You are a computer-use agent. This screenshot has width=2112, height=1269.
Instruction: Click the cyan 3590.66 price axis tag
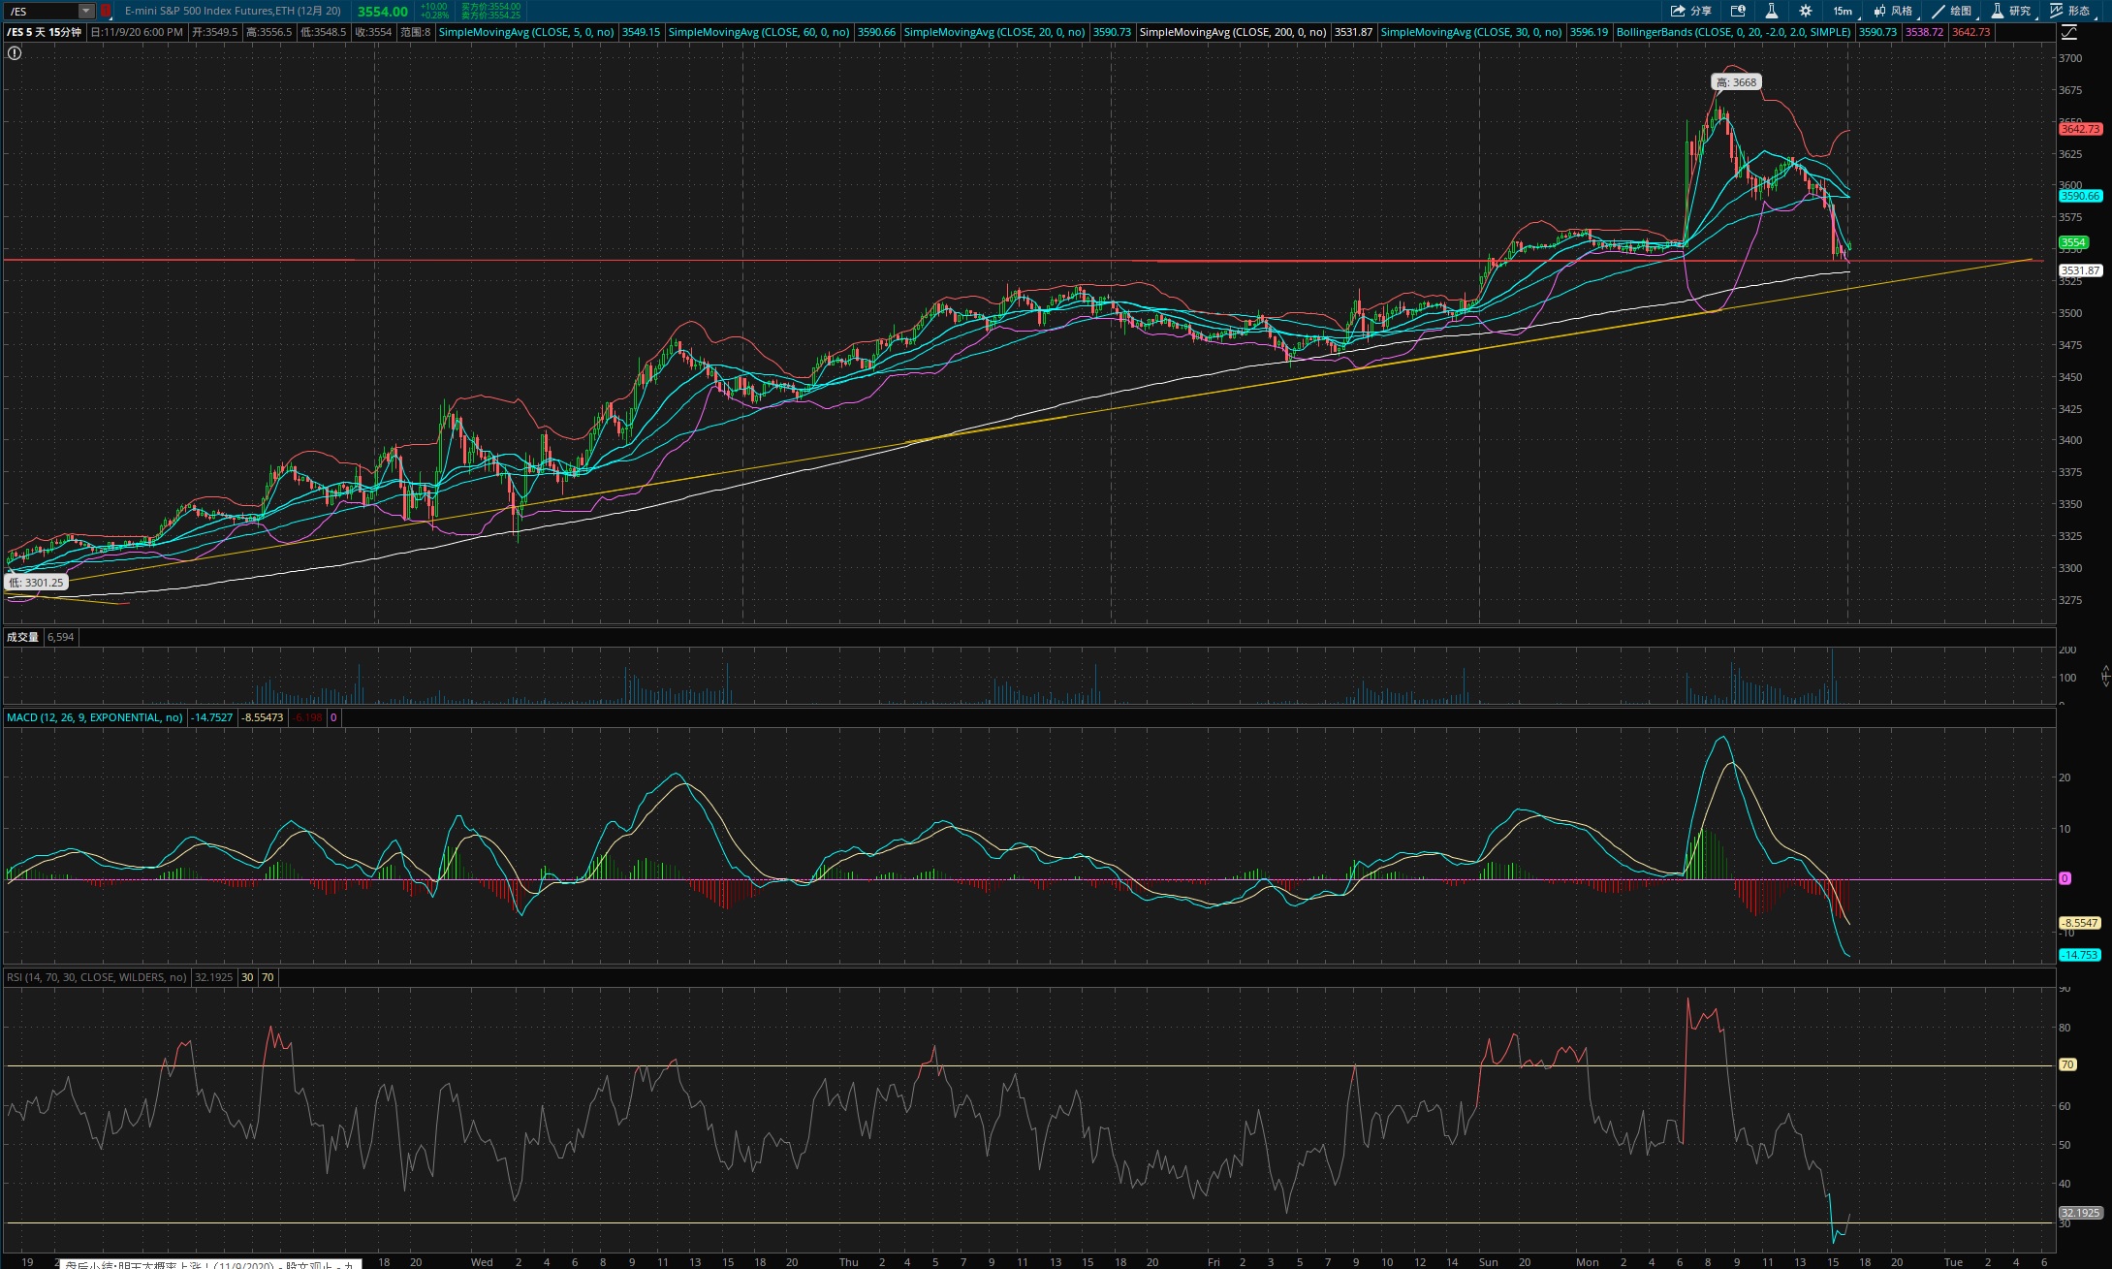coord(2080,196)
